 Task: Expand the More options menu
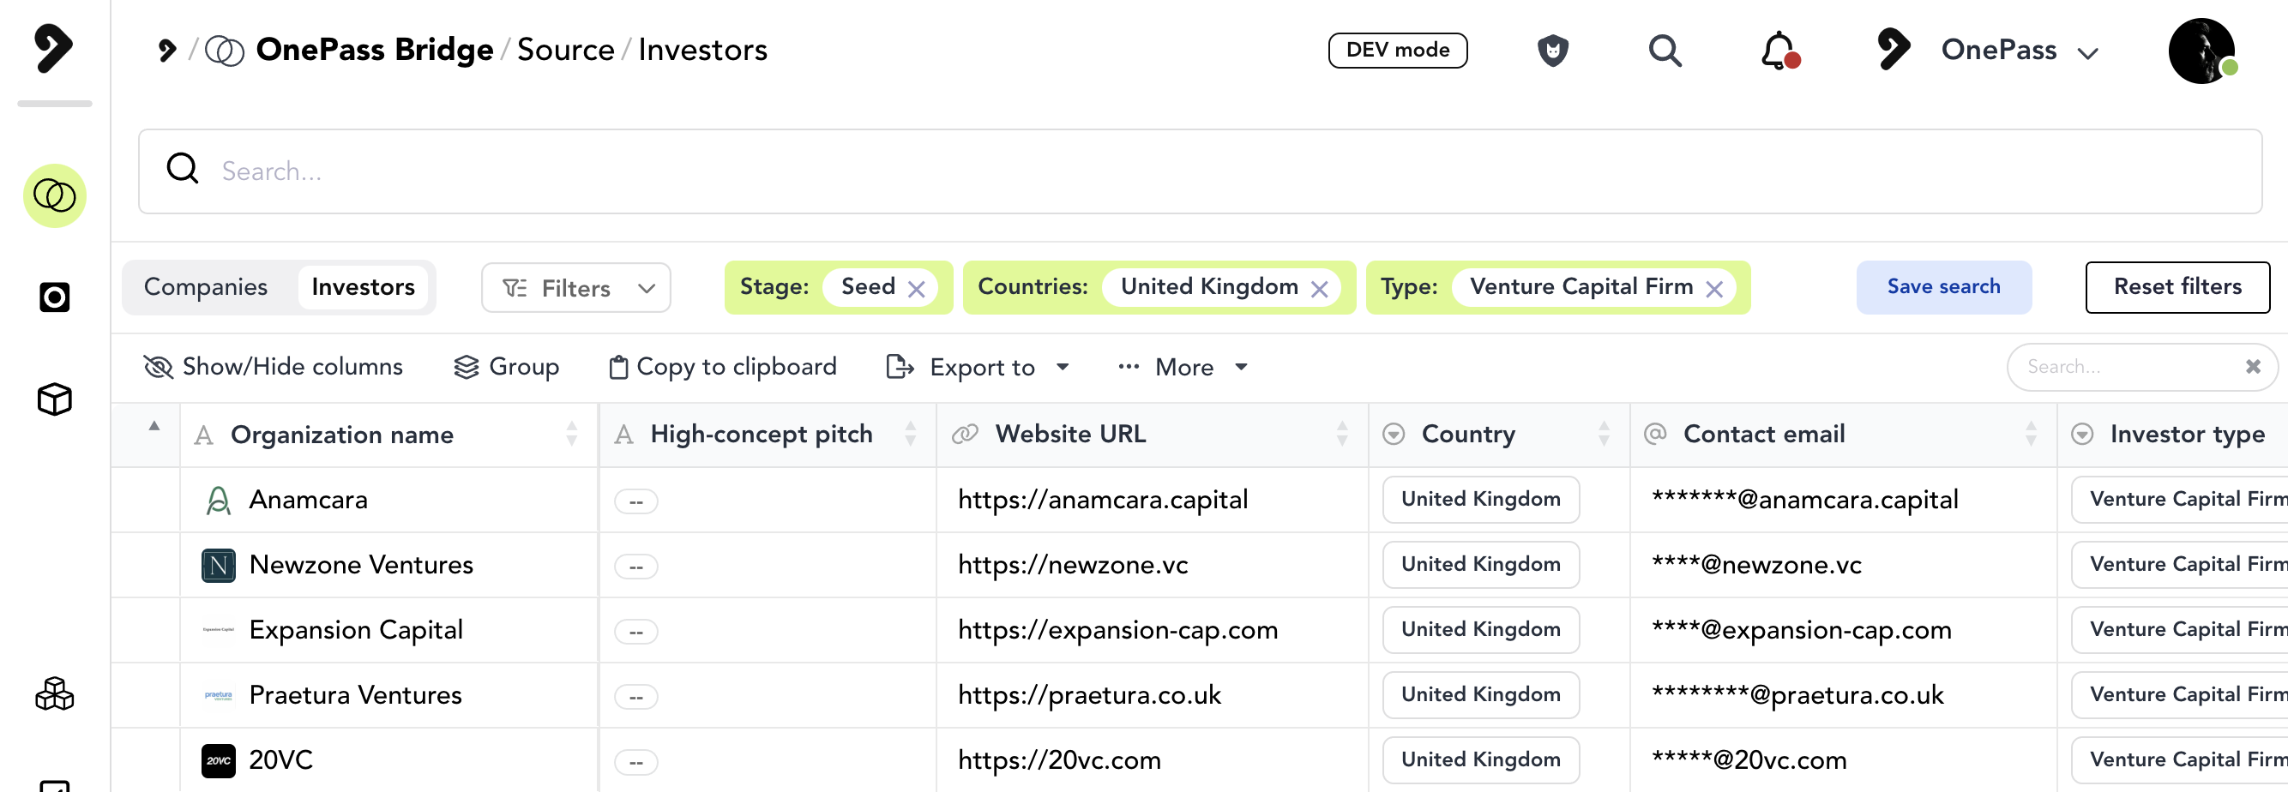[1183, 367]
